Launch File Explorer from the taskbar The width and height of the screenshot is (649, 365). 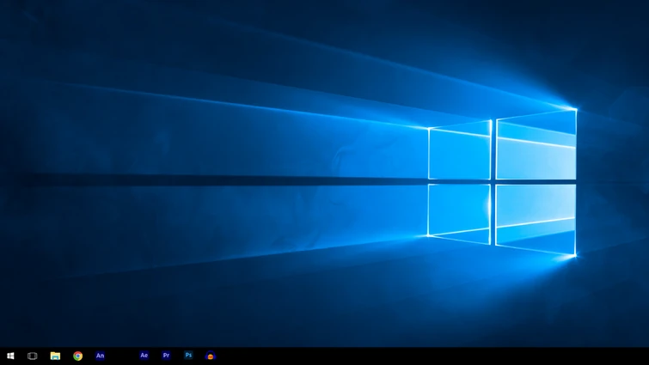point(55,356)
